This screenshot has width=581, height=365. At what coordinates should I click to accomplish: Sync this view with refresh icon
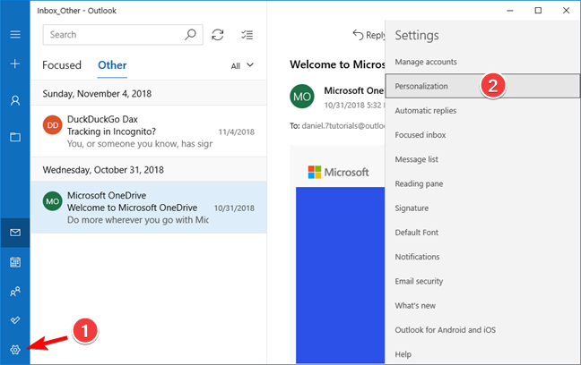pos(218,35)
